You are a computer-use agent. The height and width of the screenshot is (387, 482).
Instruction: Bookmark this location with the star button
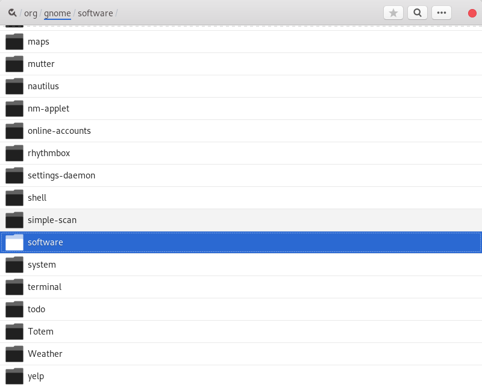(x=393, y=13)
